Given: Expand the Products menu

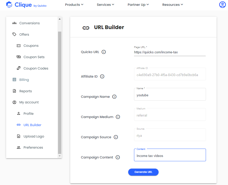Looking at the screenshot, I should pos(74,5).
